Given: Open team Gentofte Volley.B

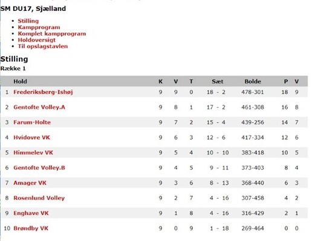Looking at the screenshot, I should [39, 168].
